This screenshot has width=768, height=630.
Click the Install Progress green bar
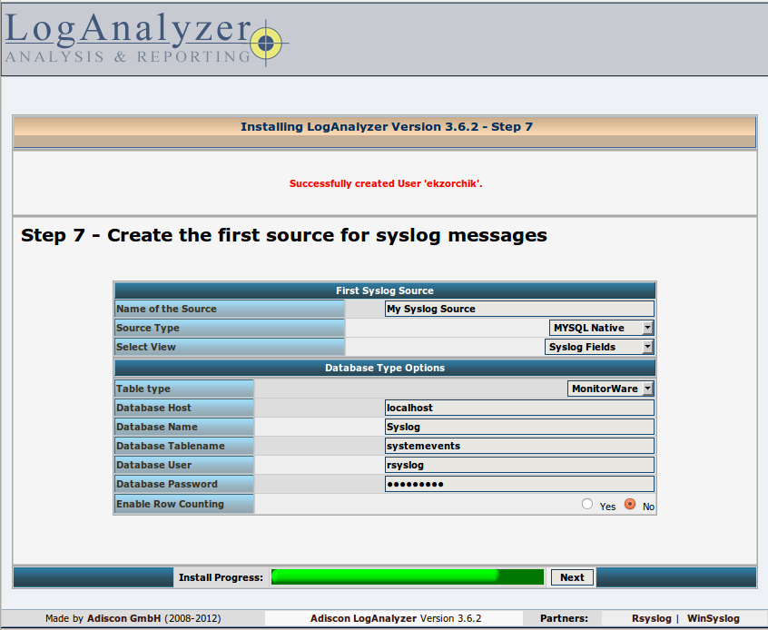408,576
